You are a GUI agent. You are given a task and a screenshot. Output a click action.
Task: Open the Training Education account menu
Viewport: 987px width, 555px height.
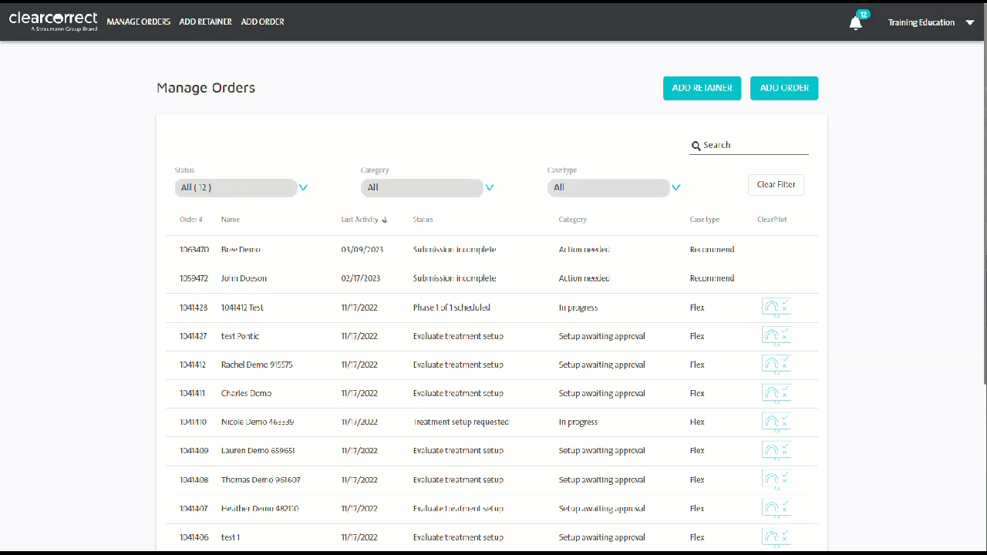point(931,22)
